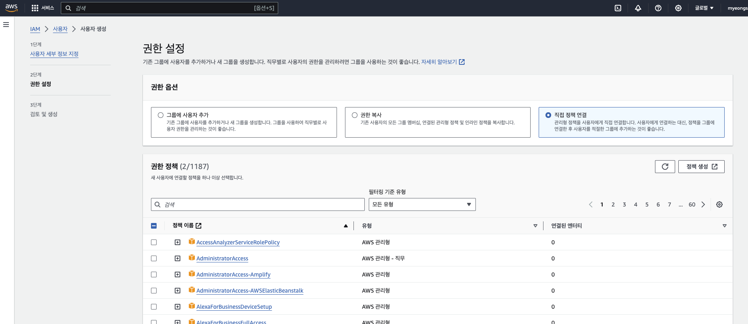This screenshot has width=748, height=324.
Task: Check the AdministratorAccess-AWSElasticBeanstalk checkbox
Action: pos(154,291)
